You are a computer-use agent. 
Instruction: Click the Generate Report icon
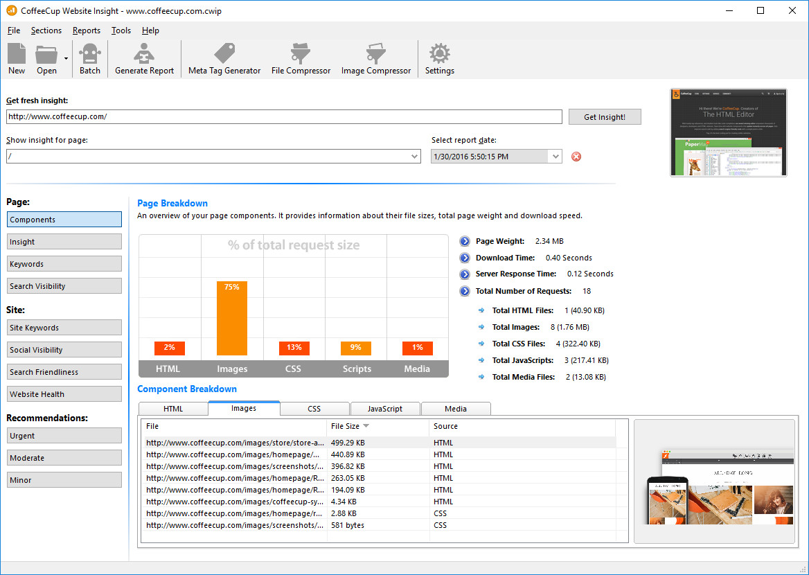[x=144, y=53]
